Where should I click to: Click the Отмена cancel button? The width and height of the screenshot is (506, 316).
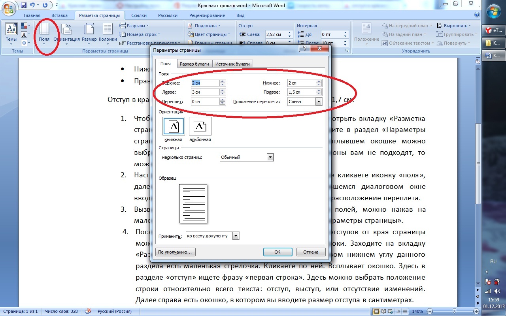(311, 252)
